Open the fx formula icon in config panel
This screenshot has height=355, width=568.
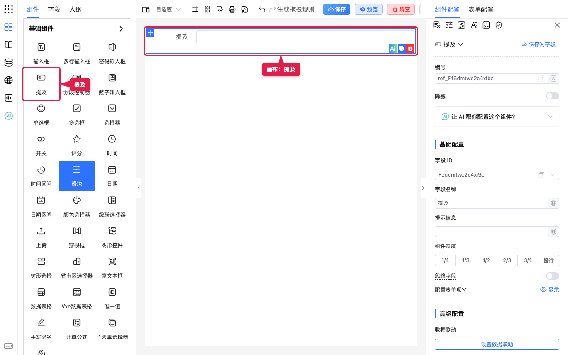tap(461, 25)
